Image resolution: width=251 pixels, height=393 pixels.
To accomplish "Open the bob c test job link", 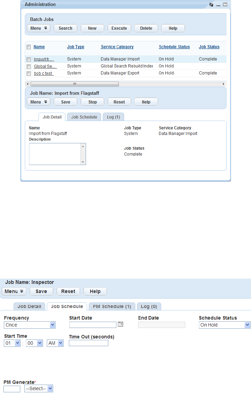I will click(x=44, y=73).
